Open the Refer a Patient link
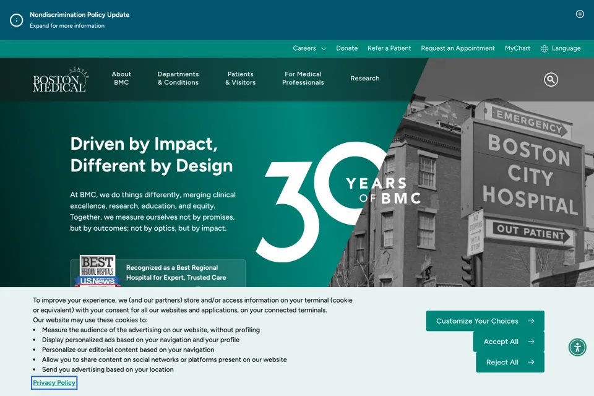Screen dimensions: 594x396 (389, 48)
